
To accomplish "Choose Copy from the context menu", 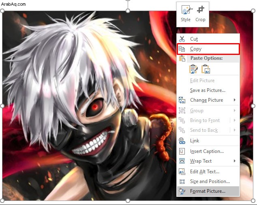I will point(208,49).
